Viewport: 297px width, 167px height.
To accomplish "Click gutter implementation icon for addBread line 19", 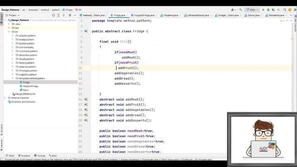I will 86,115.
